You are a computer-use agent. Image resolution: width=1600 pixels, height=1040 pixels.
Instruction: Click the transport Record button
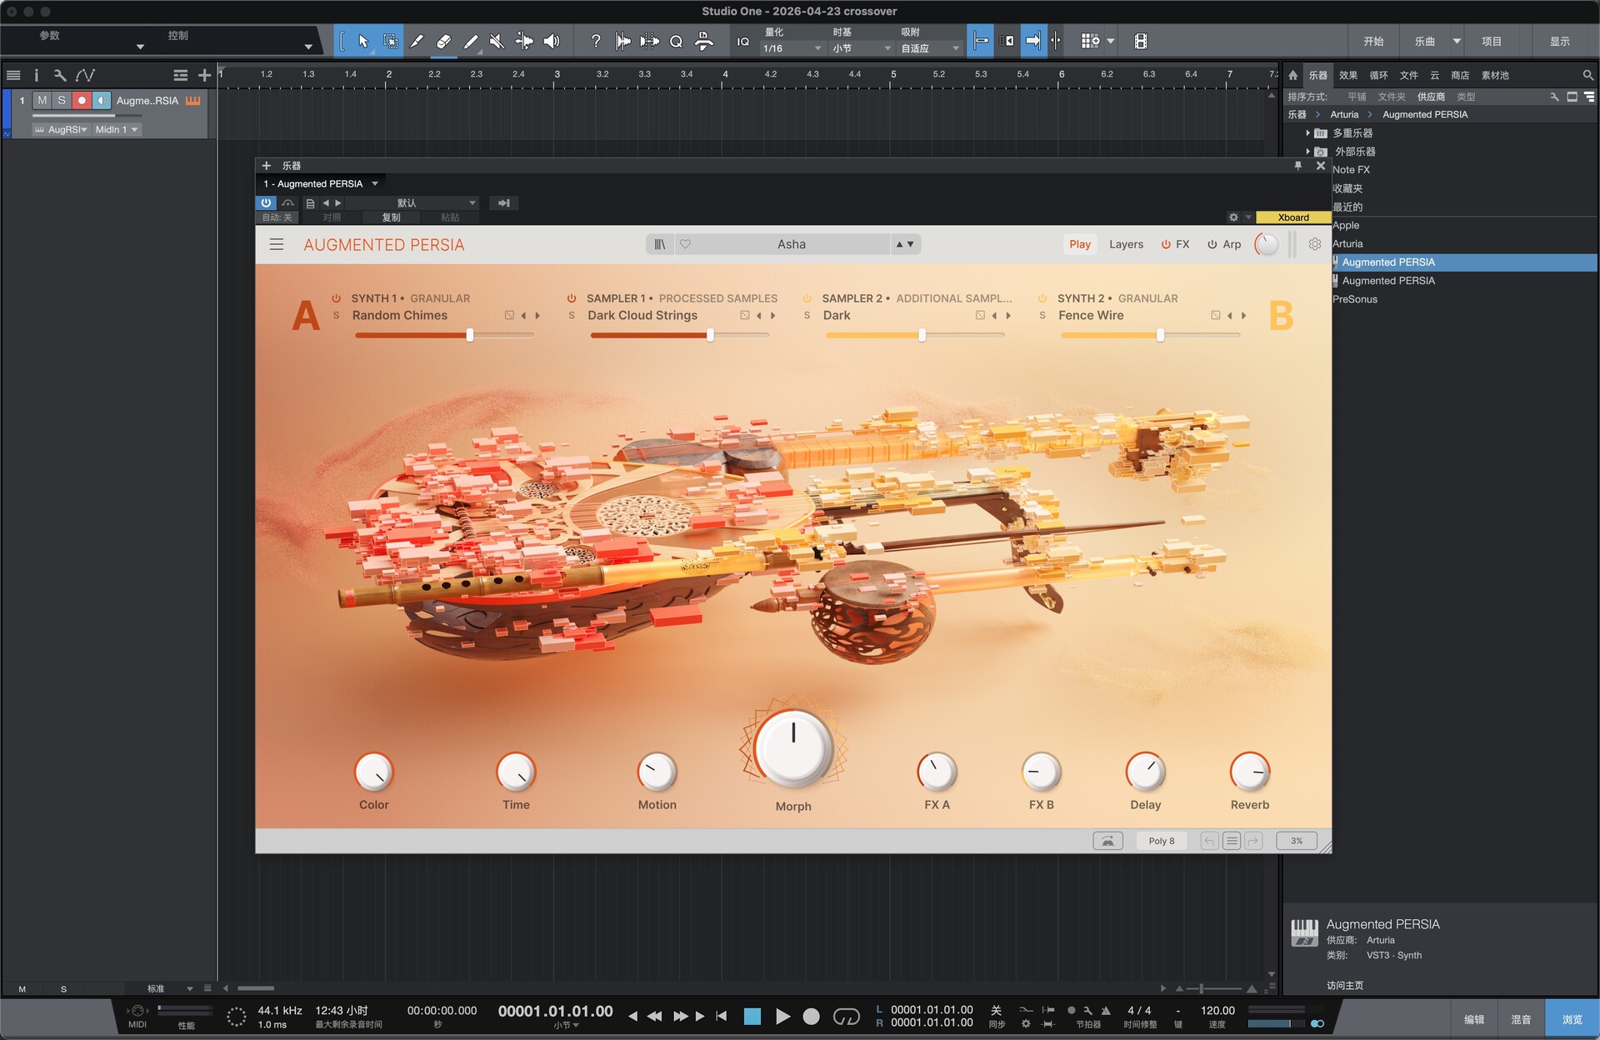(x=811, y=1016)
